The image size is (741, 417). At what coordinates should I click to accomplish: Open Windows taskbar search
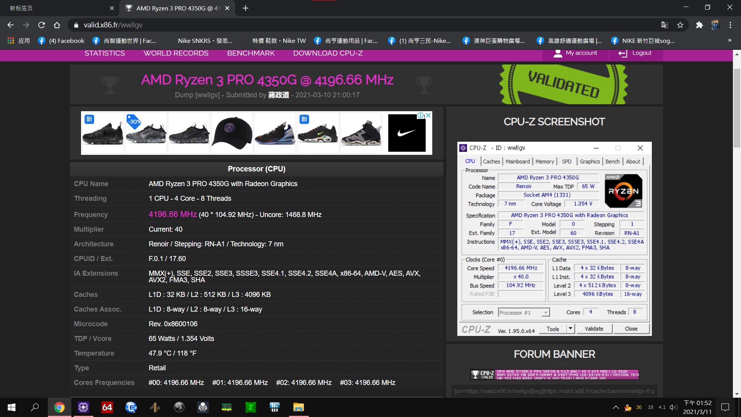pyautogui.click(x=35, y=407)
